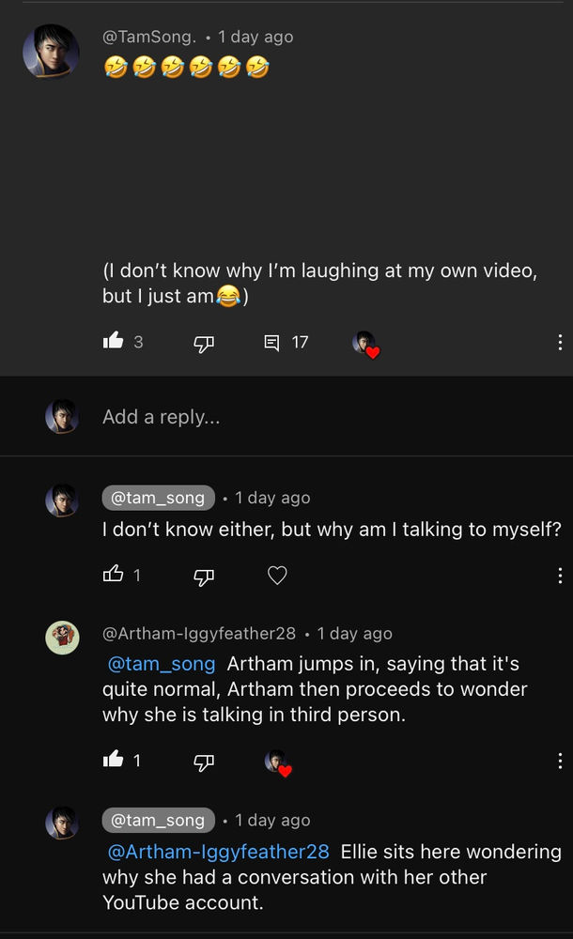Screen dimensions: 573x939
Task: Click the blue @Artham-Iggyfeather28 mention in last reply
Action: tap(219, 852)
